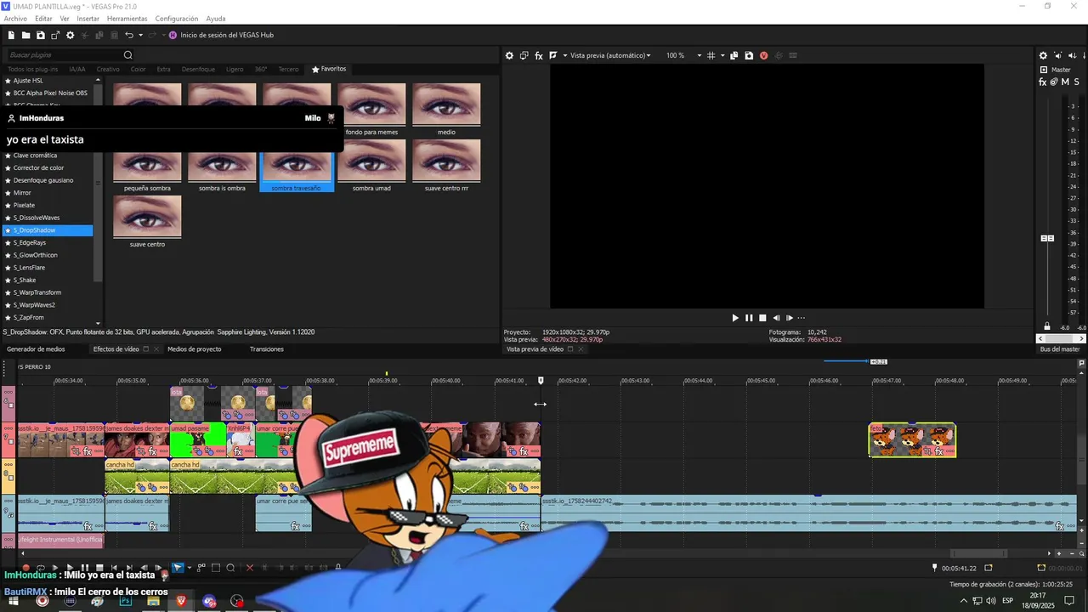Open video output fx in preview toolbar

539,55
